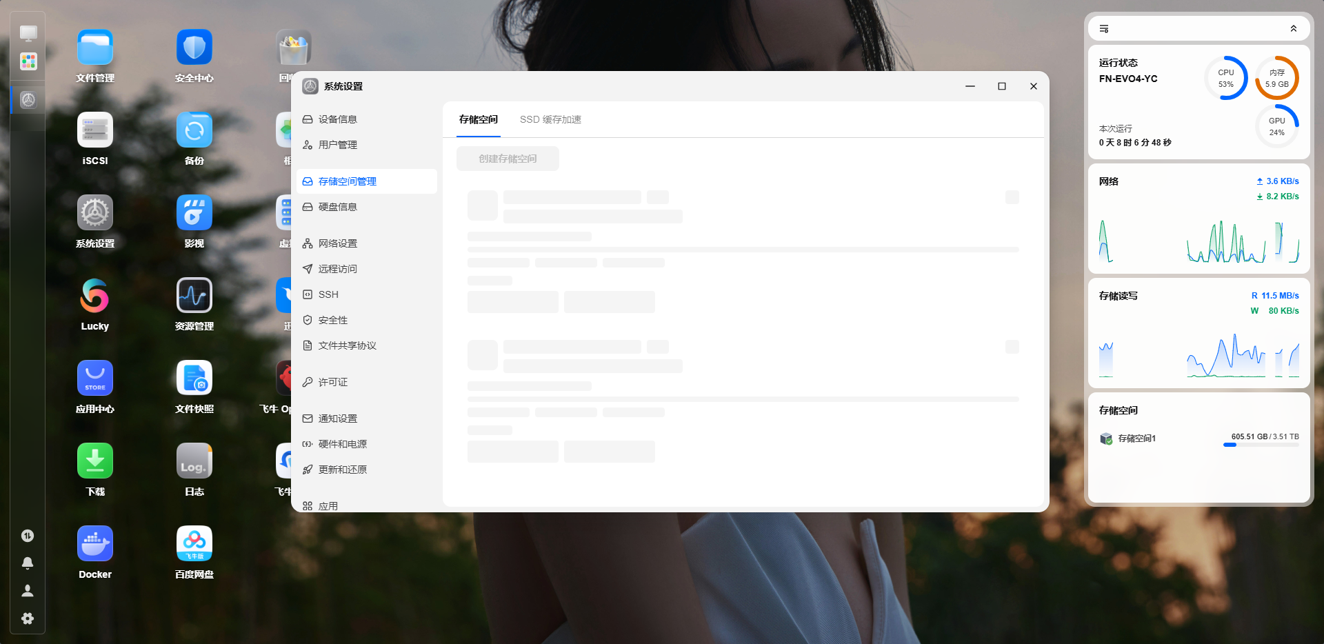Launch the iSCSI app

[x=95, y=130]
